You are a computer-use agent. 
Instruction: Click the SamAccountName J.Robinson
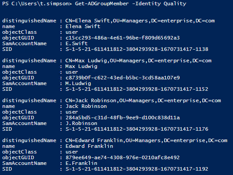click(81, 123)
